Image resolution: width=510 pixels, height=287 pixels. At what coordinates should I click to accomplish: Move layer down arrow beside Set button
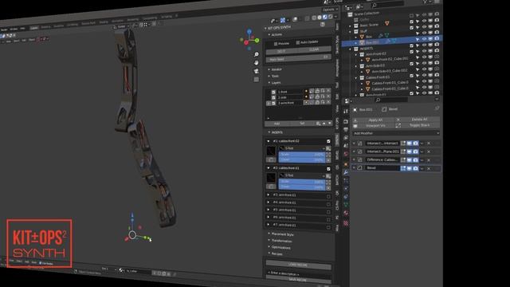[329, 124]
